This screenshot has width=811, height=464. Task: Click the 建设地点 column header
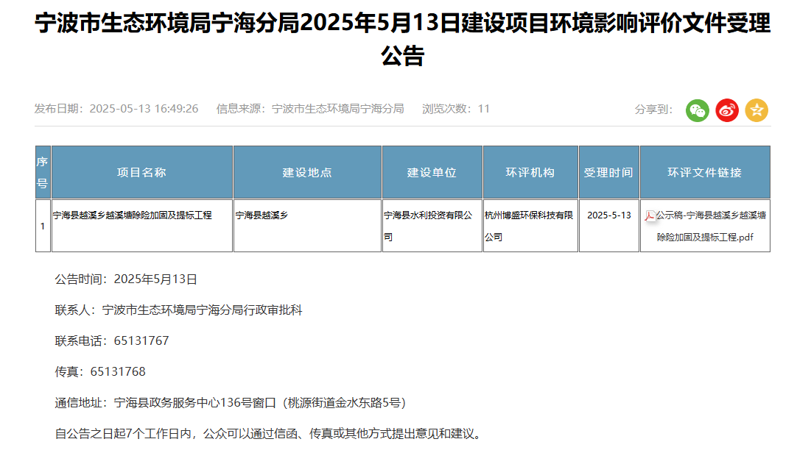307,172
